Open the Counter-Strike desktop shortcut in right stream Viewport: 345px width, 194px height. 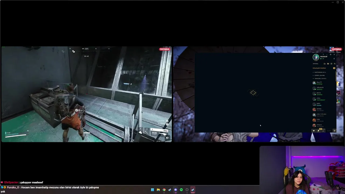coord(338,84)
